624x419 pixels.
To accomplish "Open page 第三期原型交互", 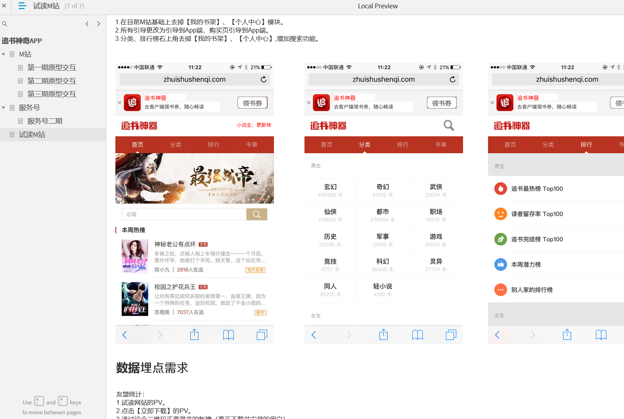I will click(52, 94).
